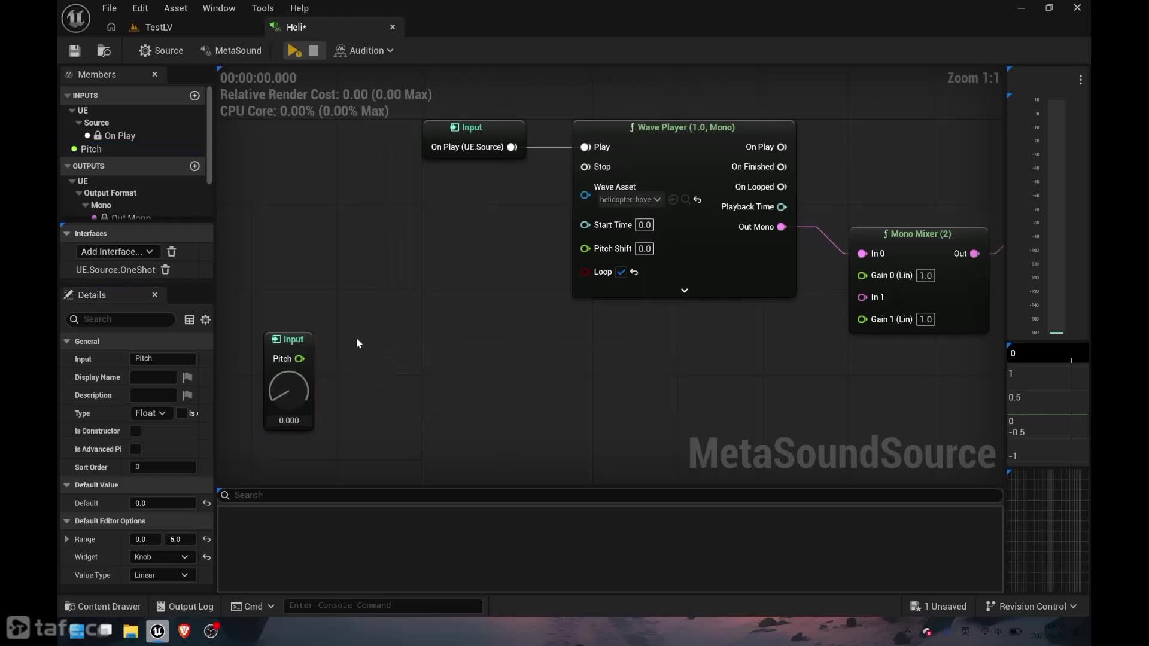Open File Explorer from the taskbar
1149x646 pixels.
click(x=130, y=631)
